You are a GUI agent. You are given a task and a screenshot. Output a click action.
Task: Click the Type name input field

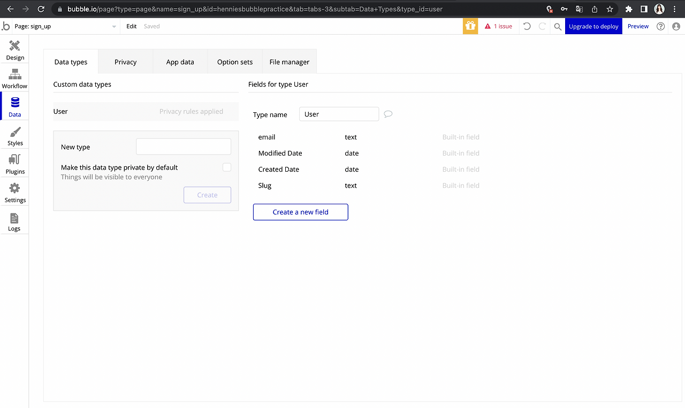pos(339,114)
